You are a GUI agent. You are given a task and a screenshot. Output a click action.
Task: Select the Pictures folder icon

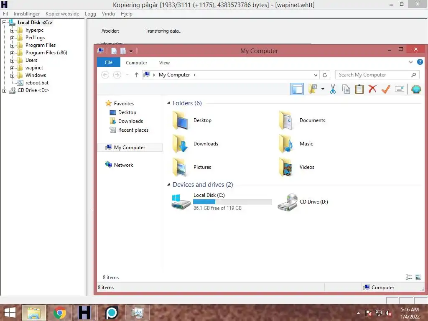[x=180, y=167]
